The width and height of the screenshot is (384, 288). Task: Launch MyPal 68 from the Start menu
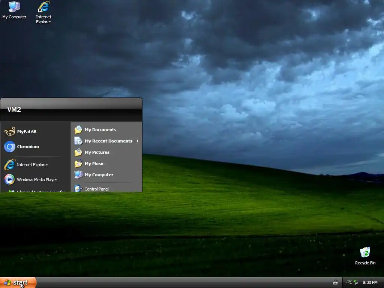coord(36,132)
